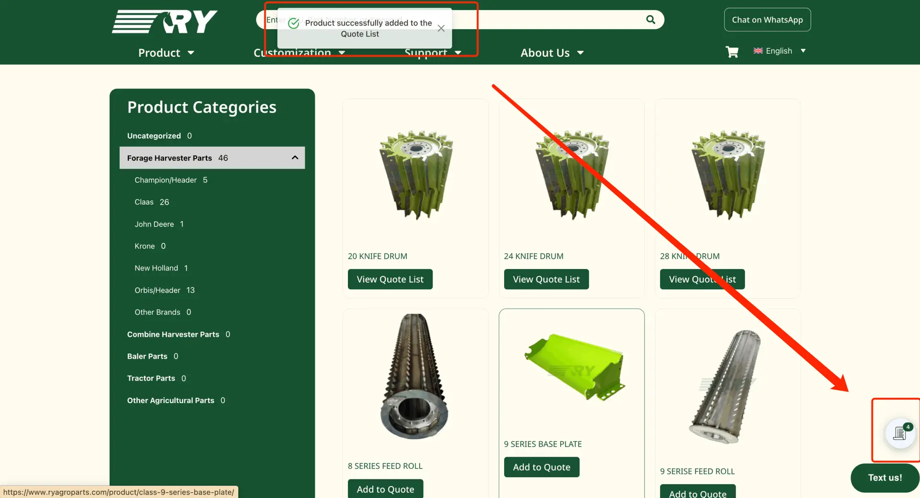Open the floating quote list icon
The width and height of the screenshot is (920, 498).
pos(899,433)
